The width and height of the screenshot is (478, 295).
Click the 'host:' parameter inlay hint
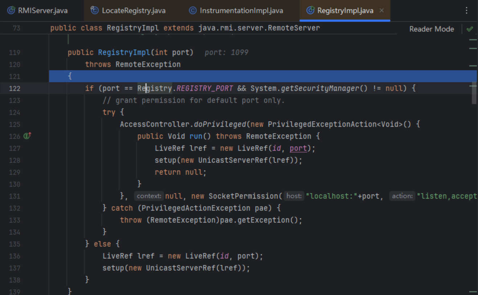point(294,196)
